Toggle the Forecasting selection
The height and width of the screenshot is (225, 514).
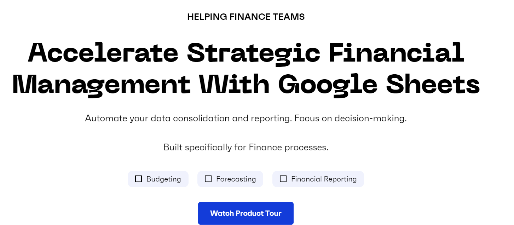(x=230, y=179)
